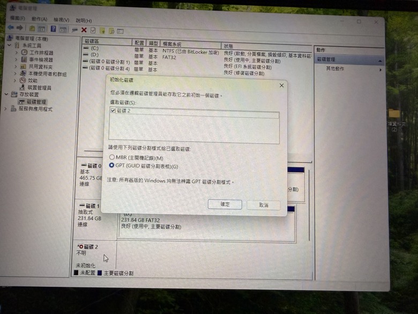Click the red X delete toolbar icon
The image size is (418, 314).
click(84, 30)
